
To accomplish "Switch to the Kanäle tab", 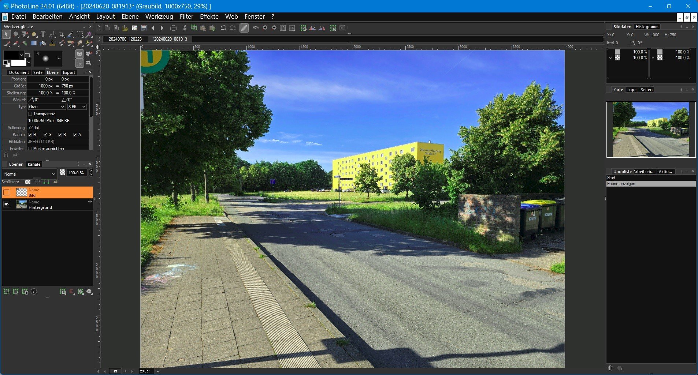I will 34,164.
